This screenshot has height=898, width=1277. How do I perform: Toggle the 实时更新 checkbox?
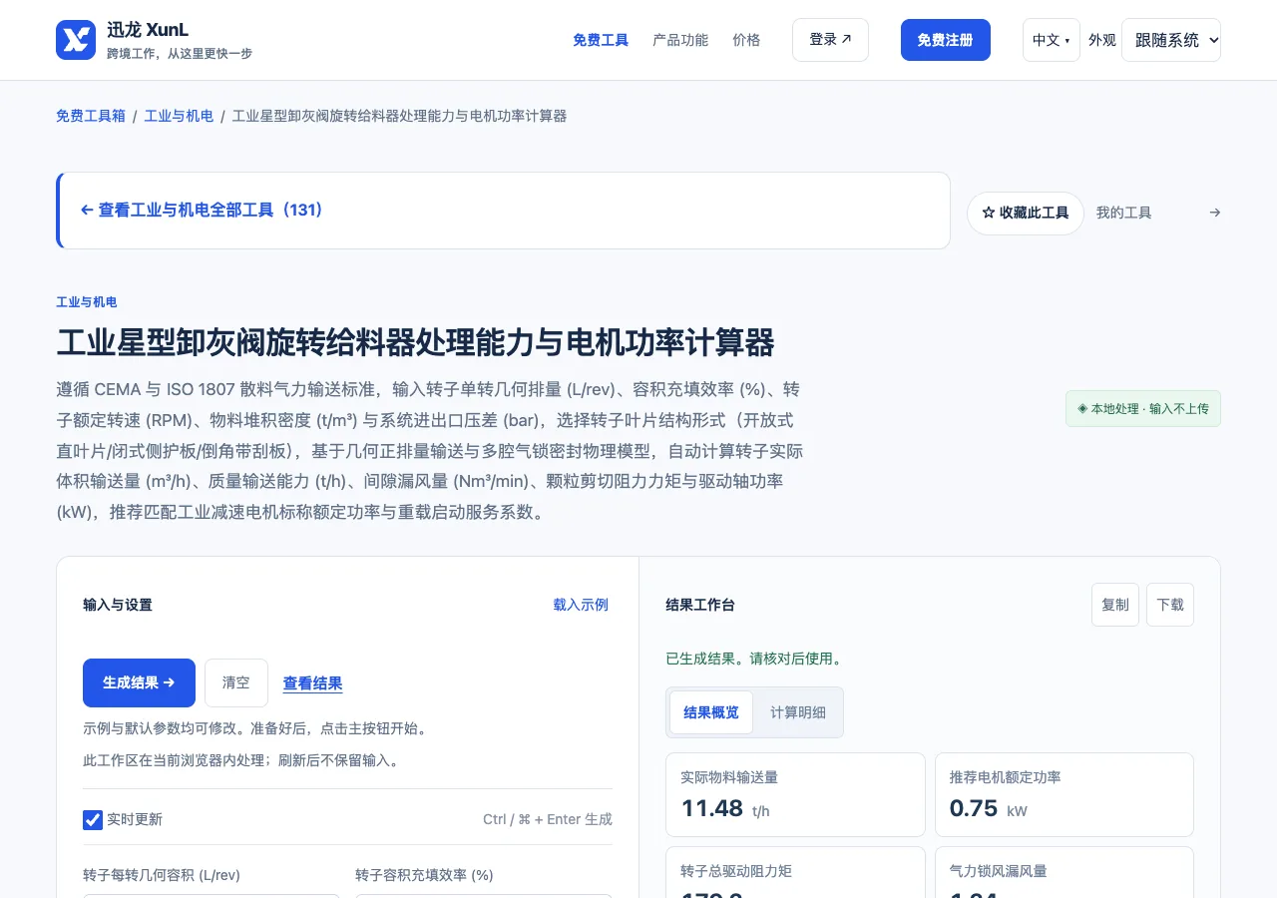[93, 819]
